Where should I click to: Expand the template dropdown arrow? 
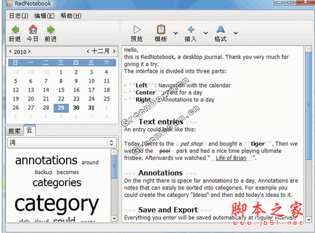pos(176,33)
